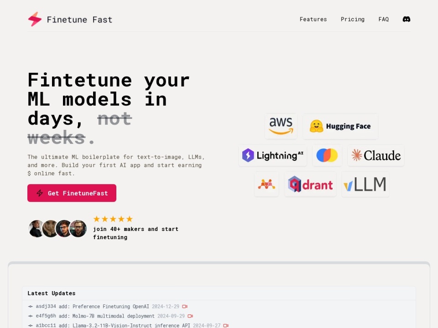Click the Finetune Fast lightning logo

coord(35,19)
